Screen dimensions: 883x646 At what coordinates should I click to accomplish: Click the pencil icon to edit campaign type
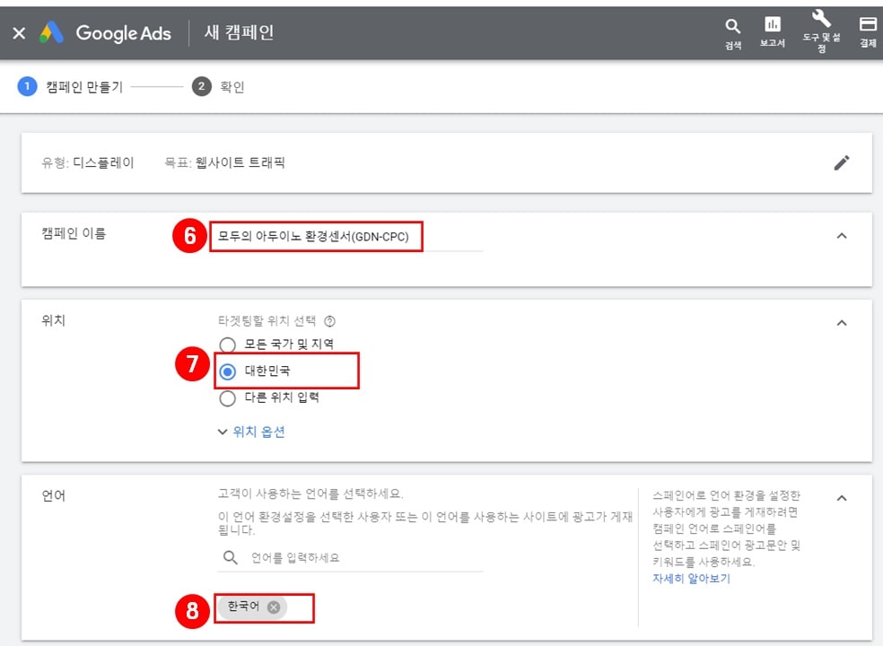click(842, 162)
